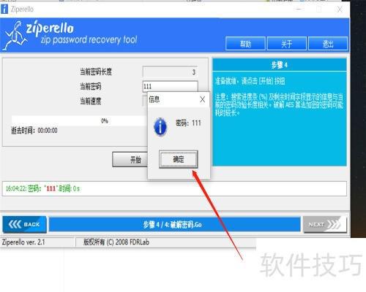
Task: Click the 退出 exit button
Action: point(328,44)
